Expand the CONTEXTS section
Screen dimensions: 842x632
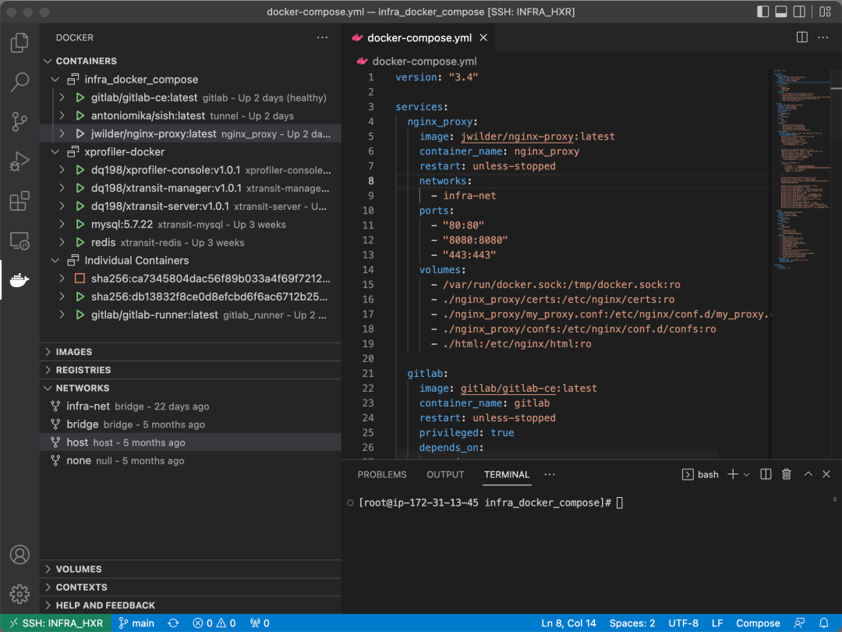(190, 587)
